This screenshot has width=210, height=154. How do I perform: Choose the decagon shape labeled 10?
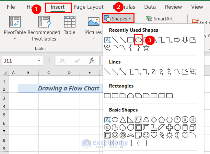click(x=193, y=120)
